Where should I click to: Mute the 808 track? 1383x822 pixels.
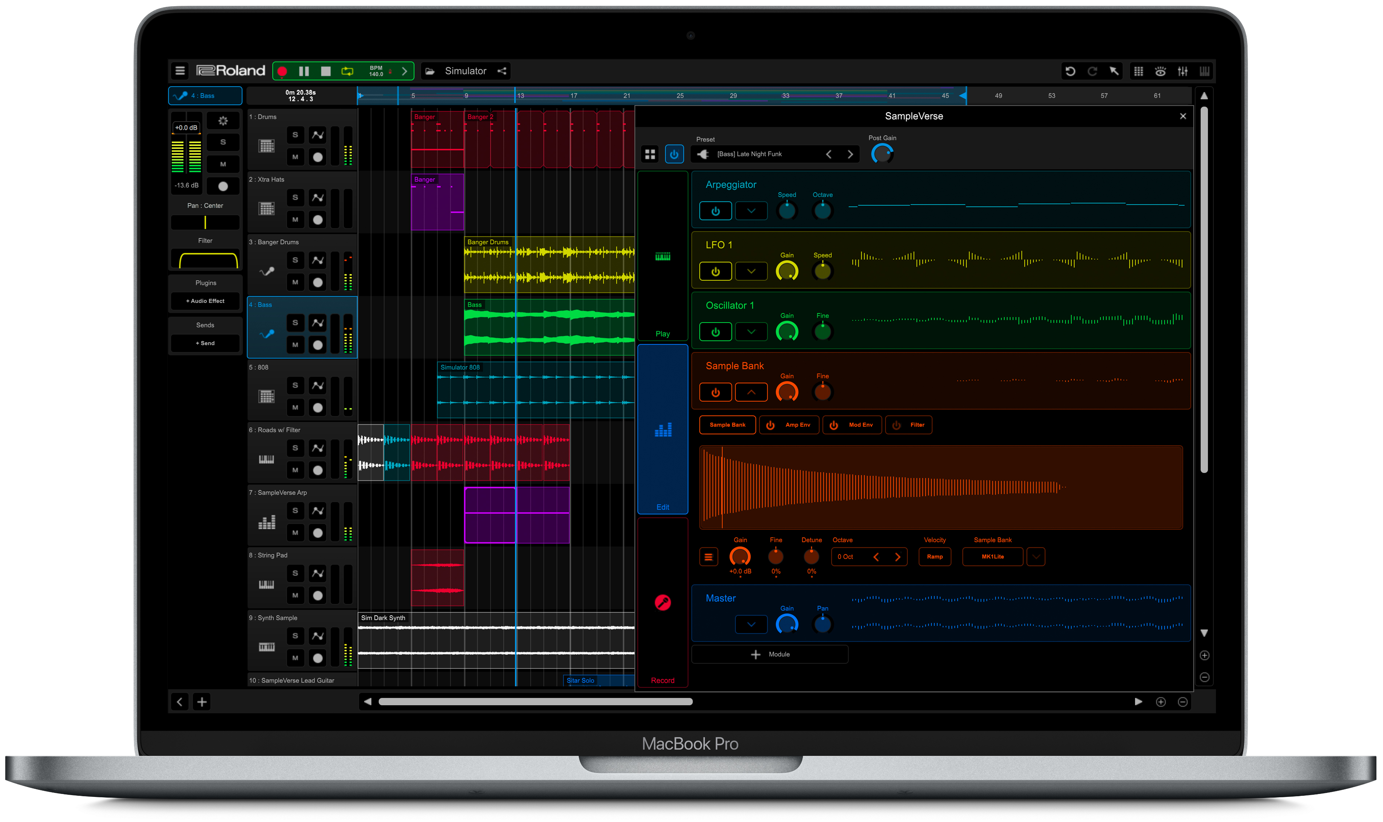coord(295,407)
